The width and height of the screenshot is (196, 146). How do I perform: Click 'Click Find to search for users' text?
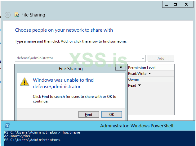pos(75,99)
